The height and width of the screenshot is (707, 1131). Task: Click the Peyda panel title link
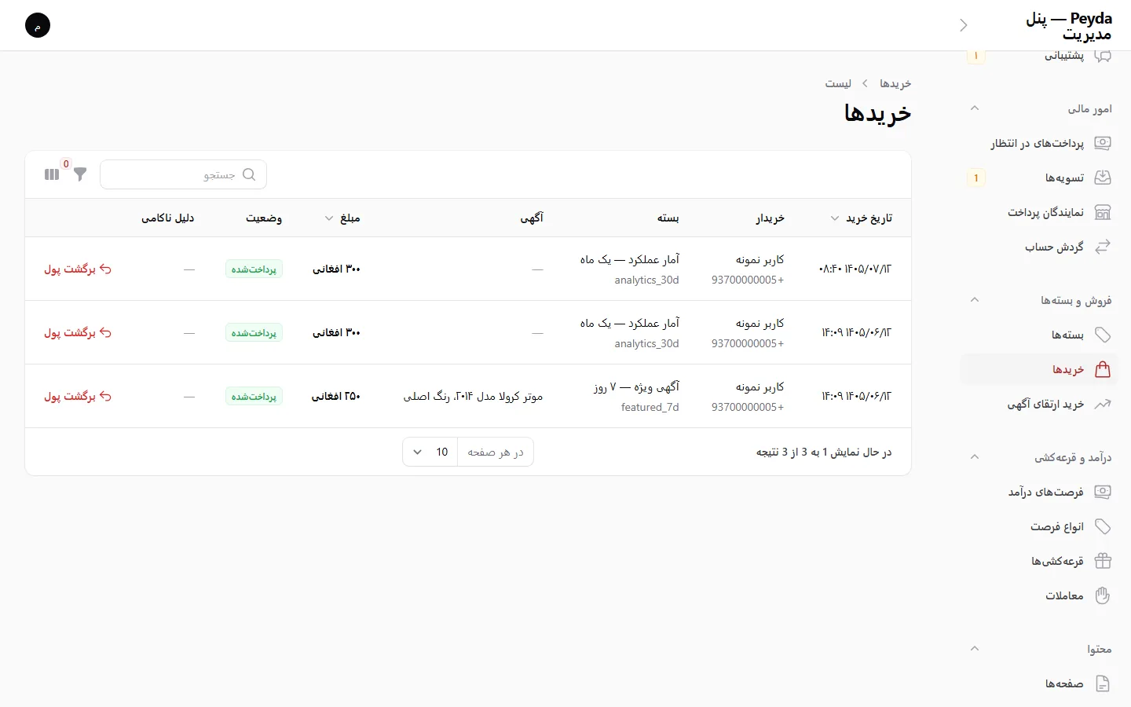point(1069,26)
